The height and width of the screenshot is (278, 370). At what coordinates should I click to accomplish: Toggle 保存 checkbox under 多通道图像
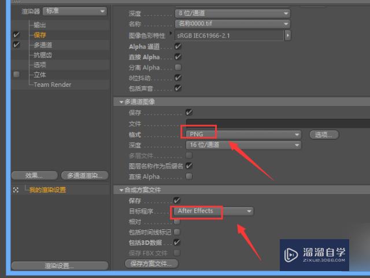point(189,112)
